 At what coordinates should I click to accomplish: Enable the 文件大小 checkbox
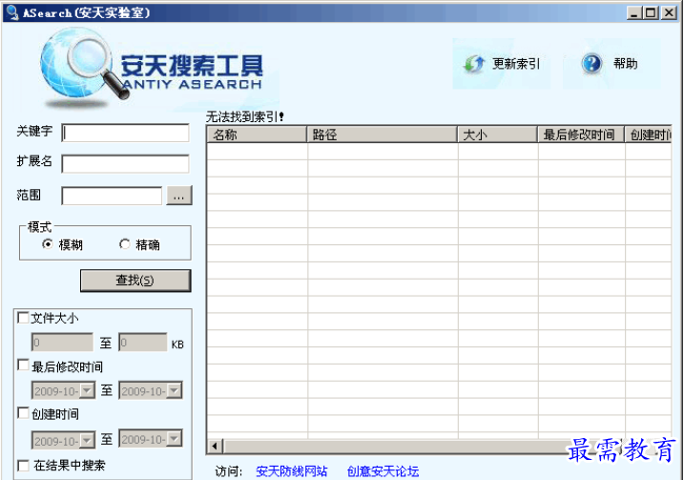pyautogui.click(x=23, y=317)
